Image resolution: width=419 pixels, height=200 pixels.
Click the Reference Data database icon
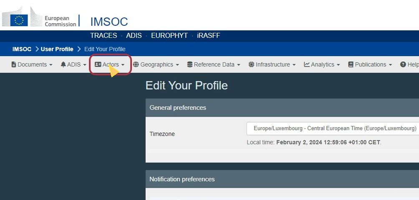[x=190, y=64]
